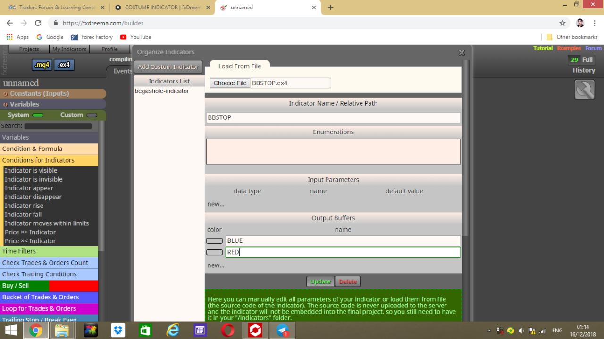This screenshot has height=339, width=604.
Task: Add new input parameter row
Action: (216, 204)
